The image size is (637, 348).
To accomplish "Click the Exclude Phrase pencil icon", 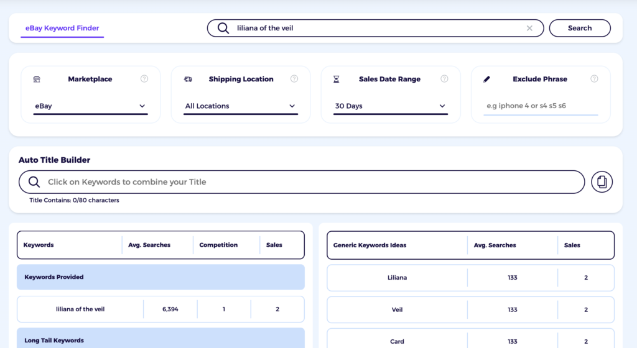I will point(486,79).
